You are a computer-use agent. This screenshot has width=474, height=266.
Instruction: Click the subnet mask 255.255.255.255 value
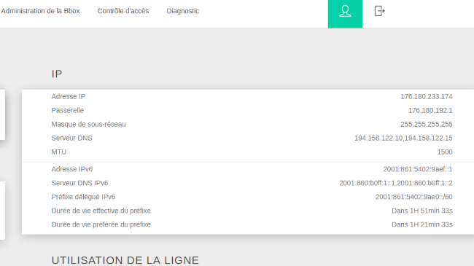pyautogui.click(x=427, y=125)
